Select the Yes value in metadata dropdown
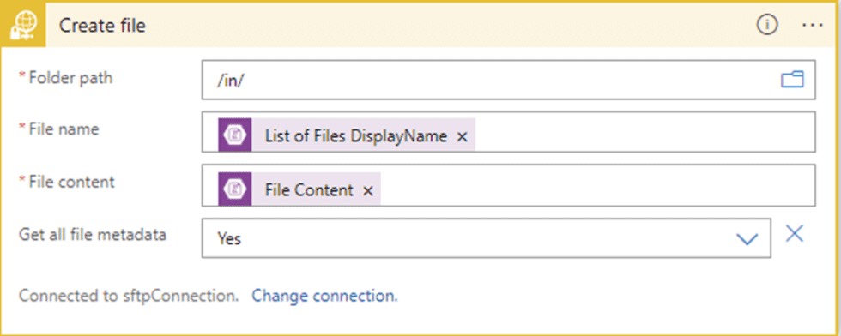 tap(230, 238)
